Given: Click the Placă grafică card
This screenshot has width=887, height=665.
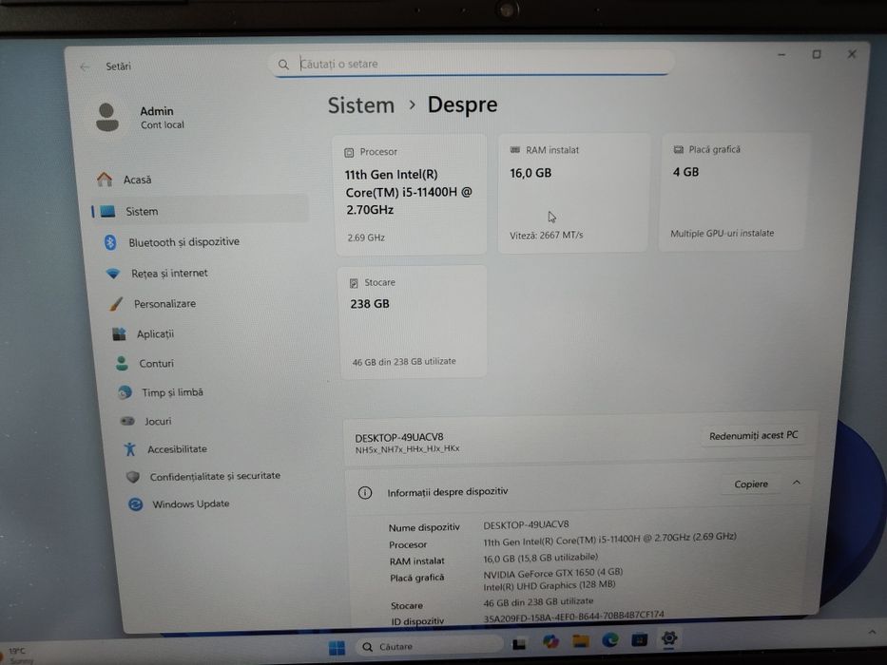Looking at the screenshot, I should tap(733, 191).
